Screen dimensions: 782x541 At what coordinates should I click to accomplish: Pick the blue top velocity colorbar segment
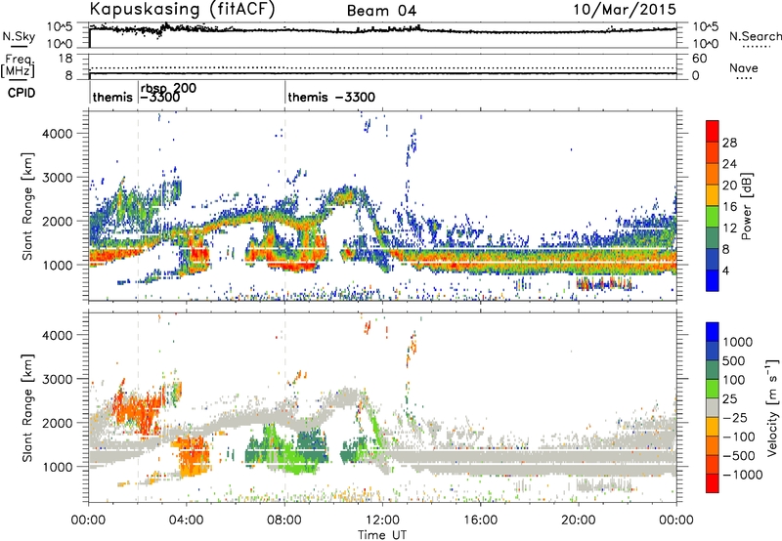(x=713, y=332)
